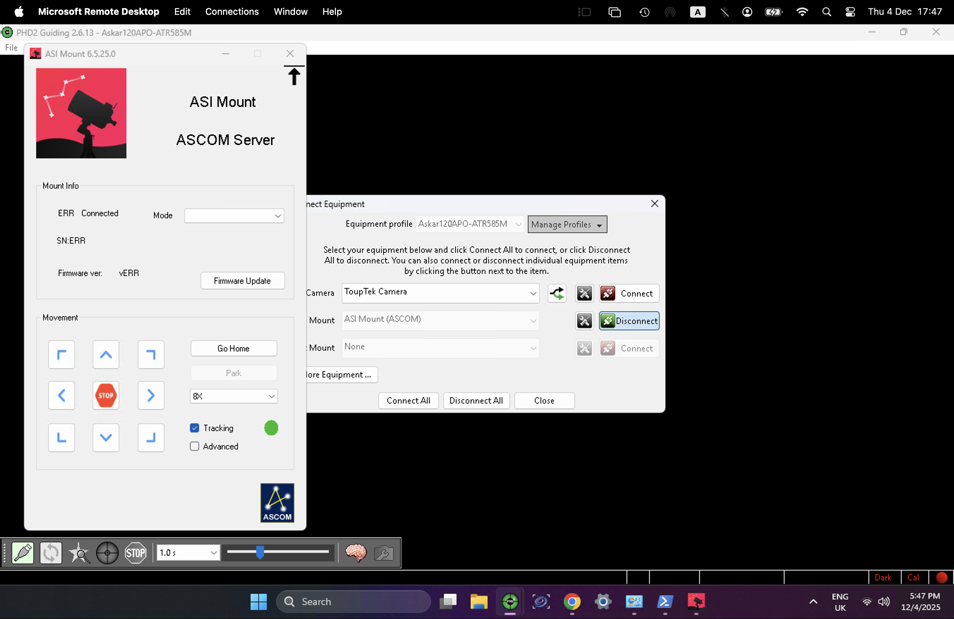Open the PHD2 File menu
Viewport: 954px width, 619px height.
click(11, 48)
